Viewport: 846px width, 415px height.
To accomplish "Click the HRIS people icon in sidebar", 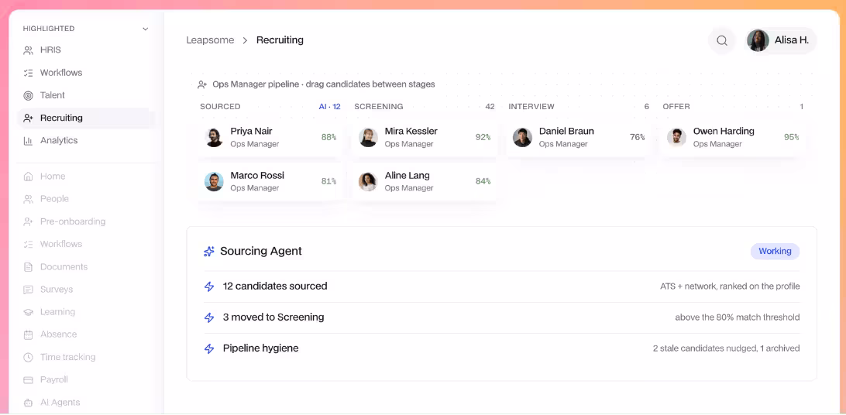I will pos(29,50).
